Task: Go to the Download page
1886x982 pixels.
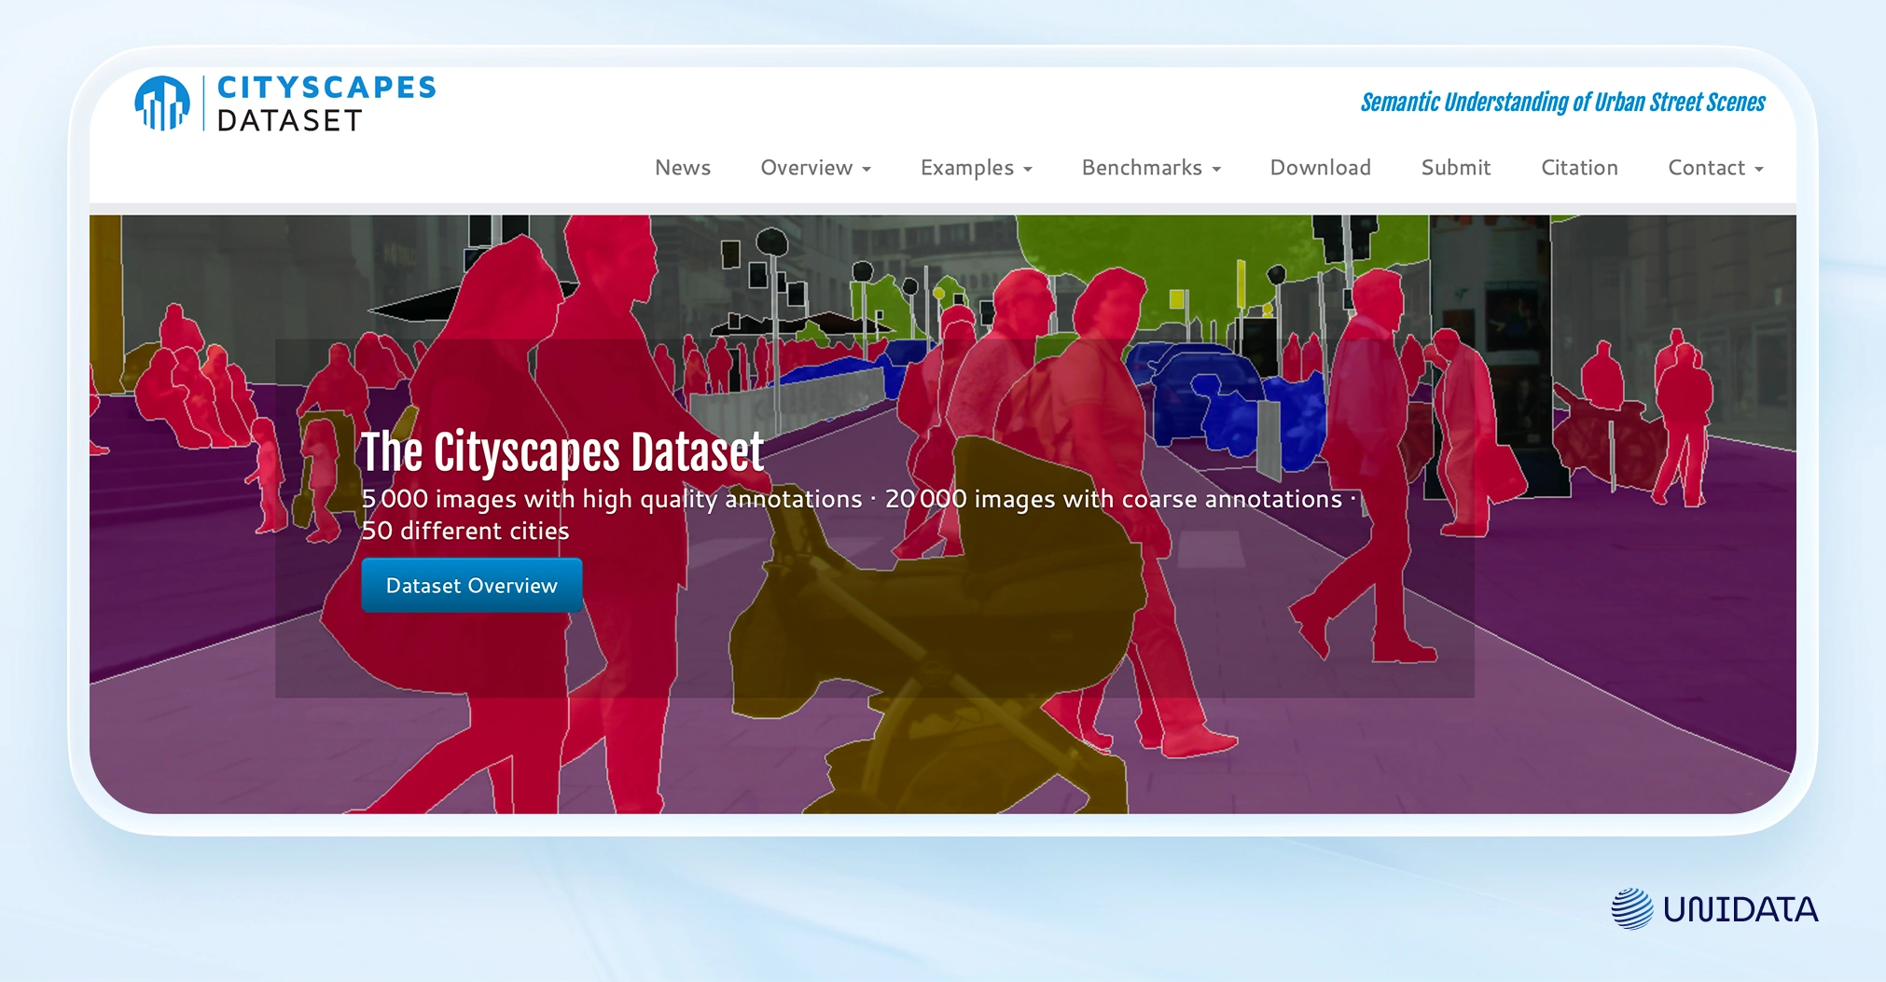Action: coord(1321,168)
